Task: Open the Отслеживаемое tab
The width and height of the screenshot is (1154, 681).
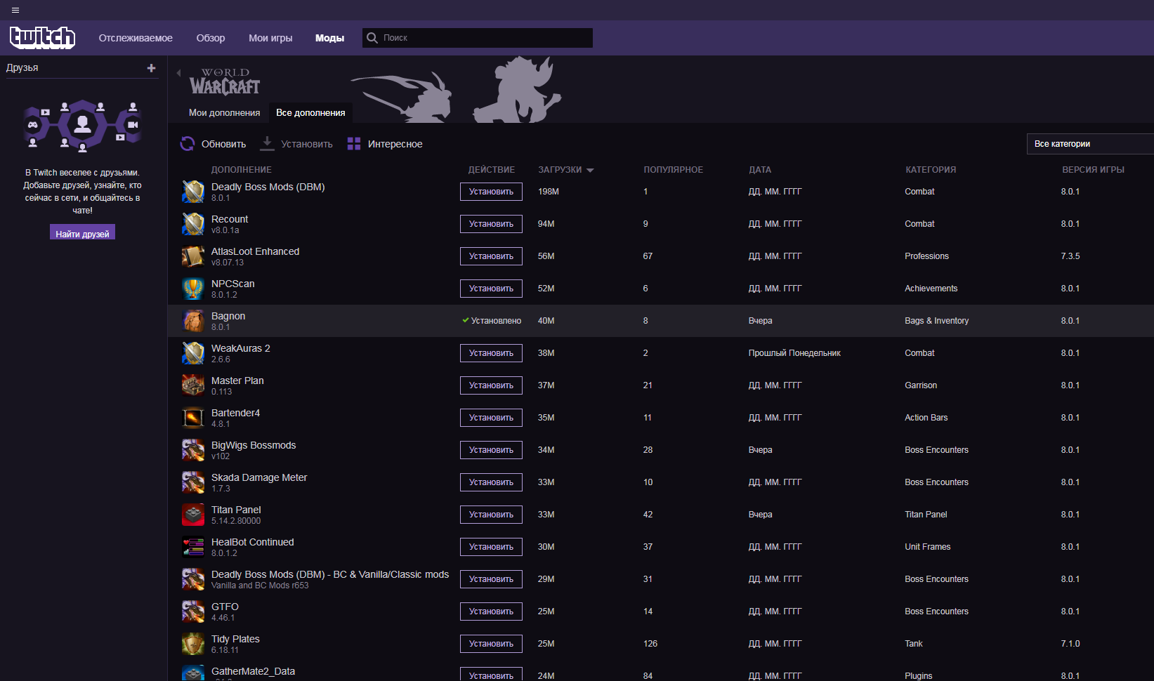Action: coord(136,38)
